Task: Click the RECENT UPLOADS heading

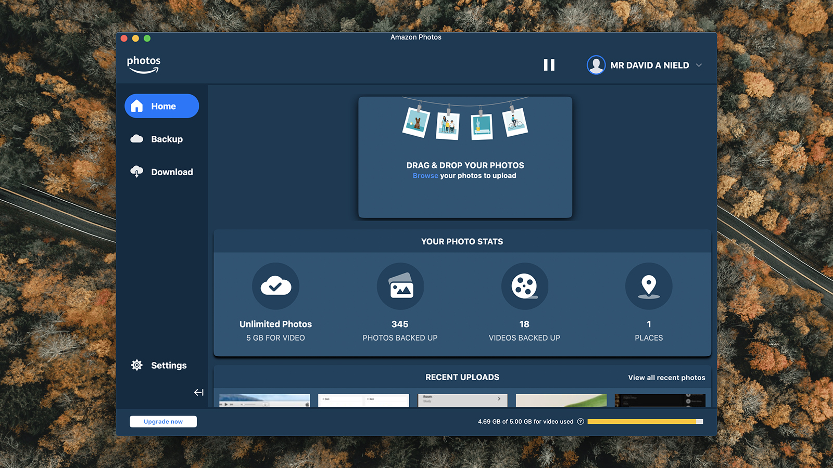Action: tap(462, 378)
